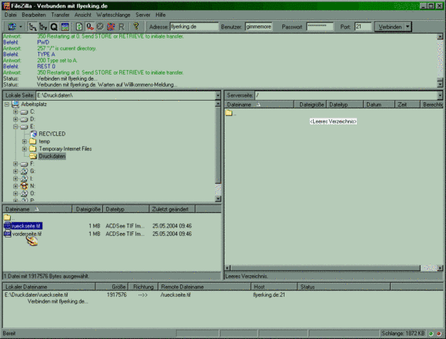Viewport: 446px width, 339px height.
Task: Click the green status indicator light
Action: pos(431,334)
